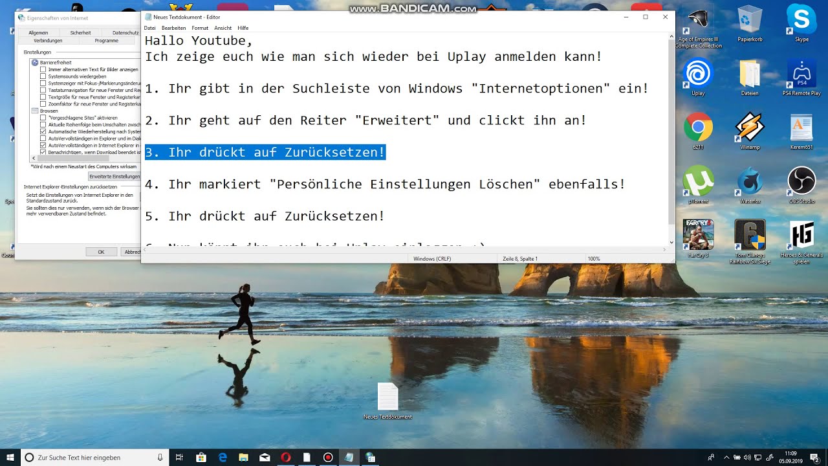Click 'Windows (CRLF)' in Editor status bar

tap(432, 258)
